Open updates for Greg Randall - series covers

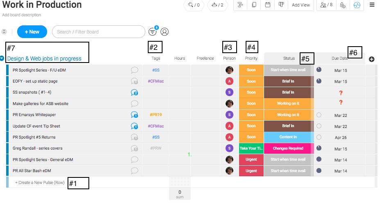click(x=134, y=148)
